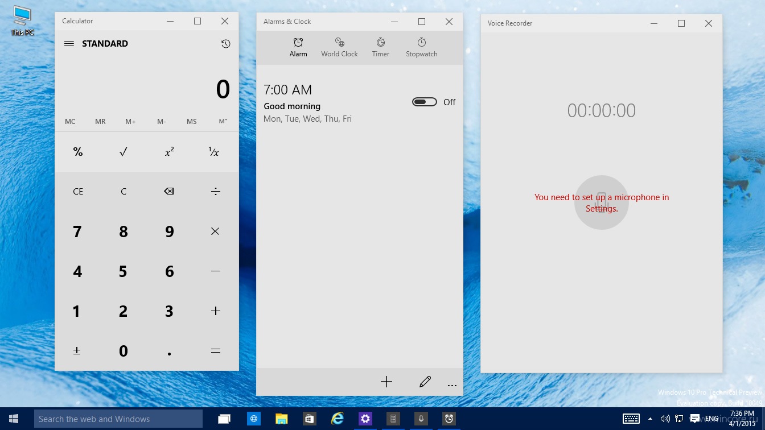Screen dimensions: 765x430
Task: Open the 7:00 AM alarm entry
Action: 360,103
